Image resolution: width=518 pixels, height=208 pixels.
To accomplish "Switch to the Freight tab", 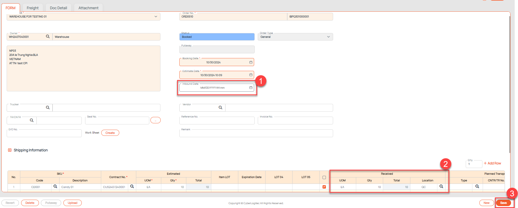I will pos(33,8).
